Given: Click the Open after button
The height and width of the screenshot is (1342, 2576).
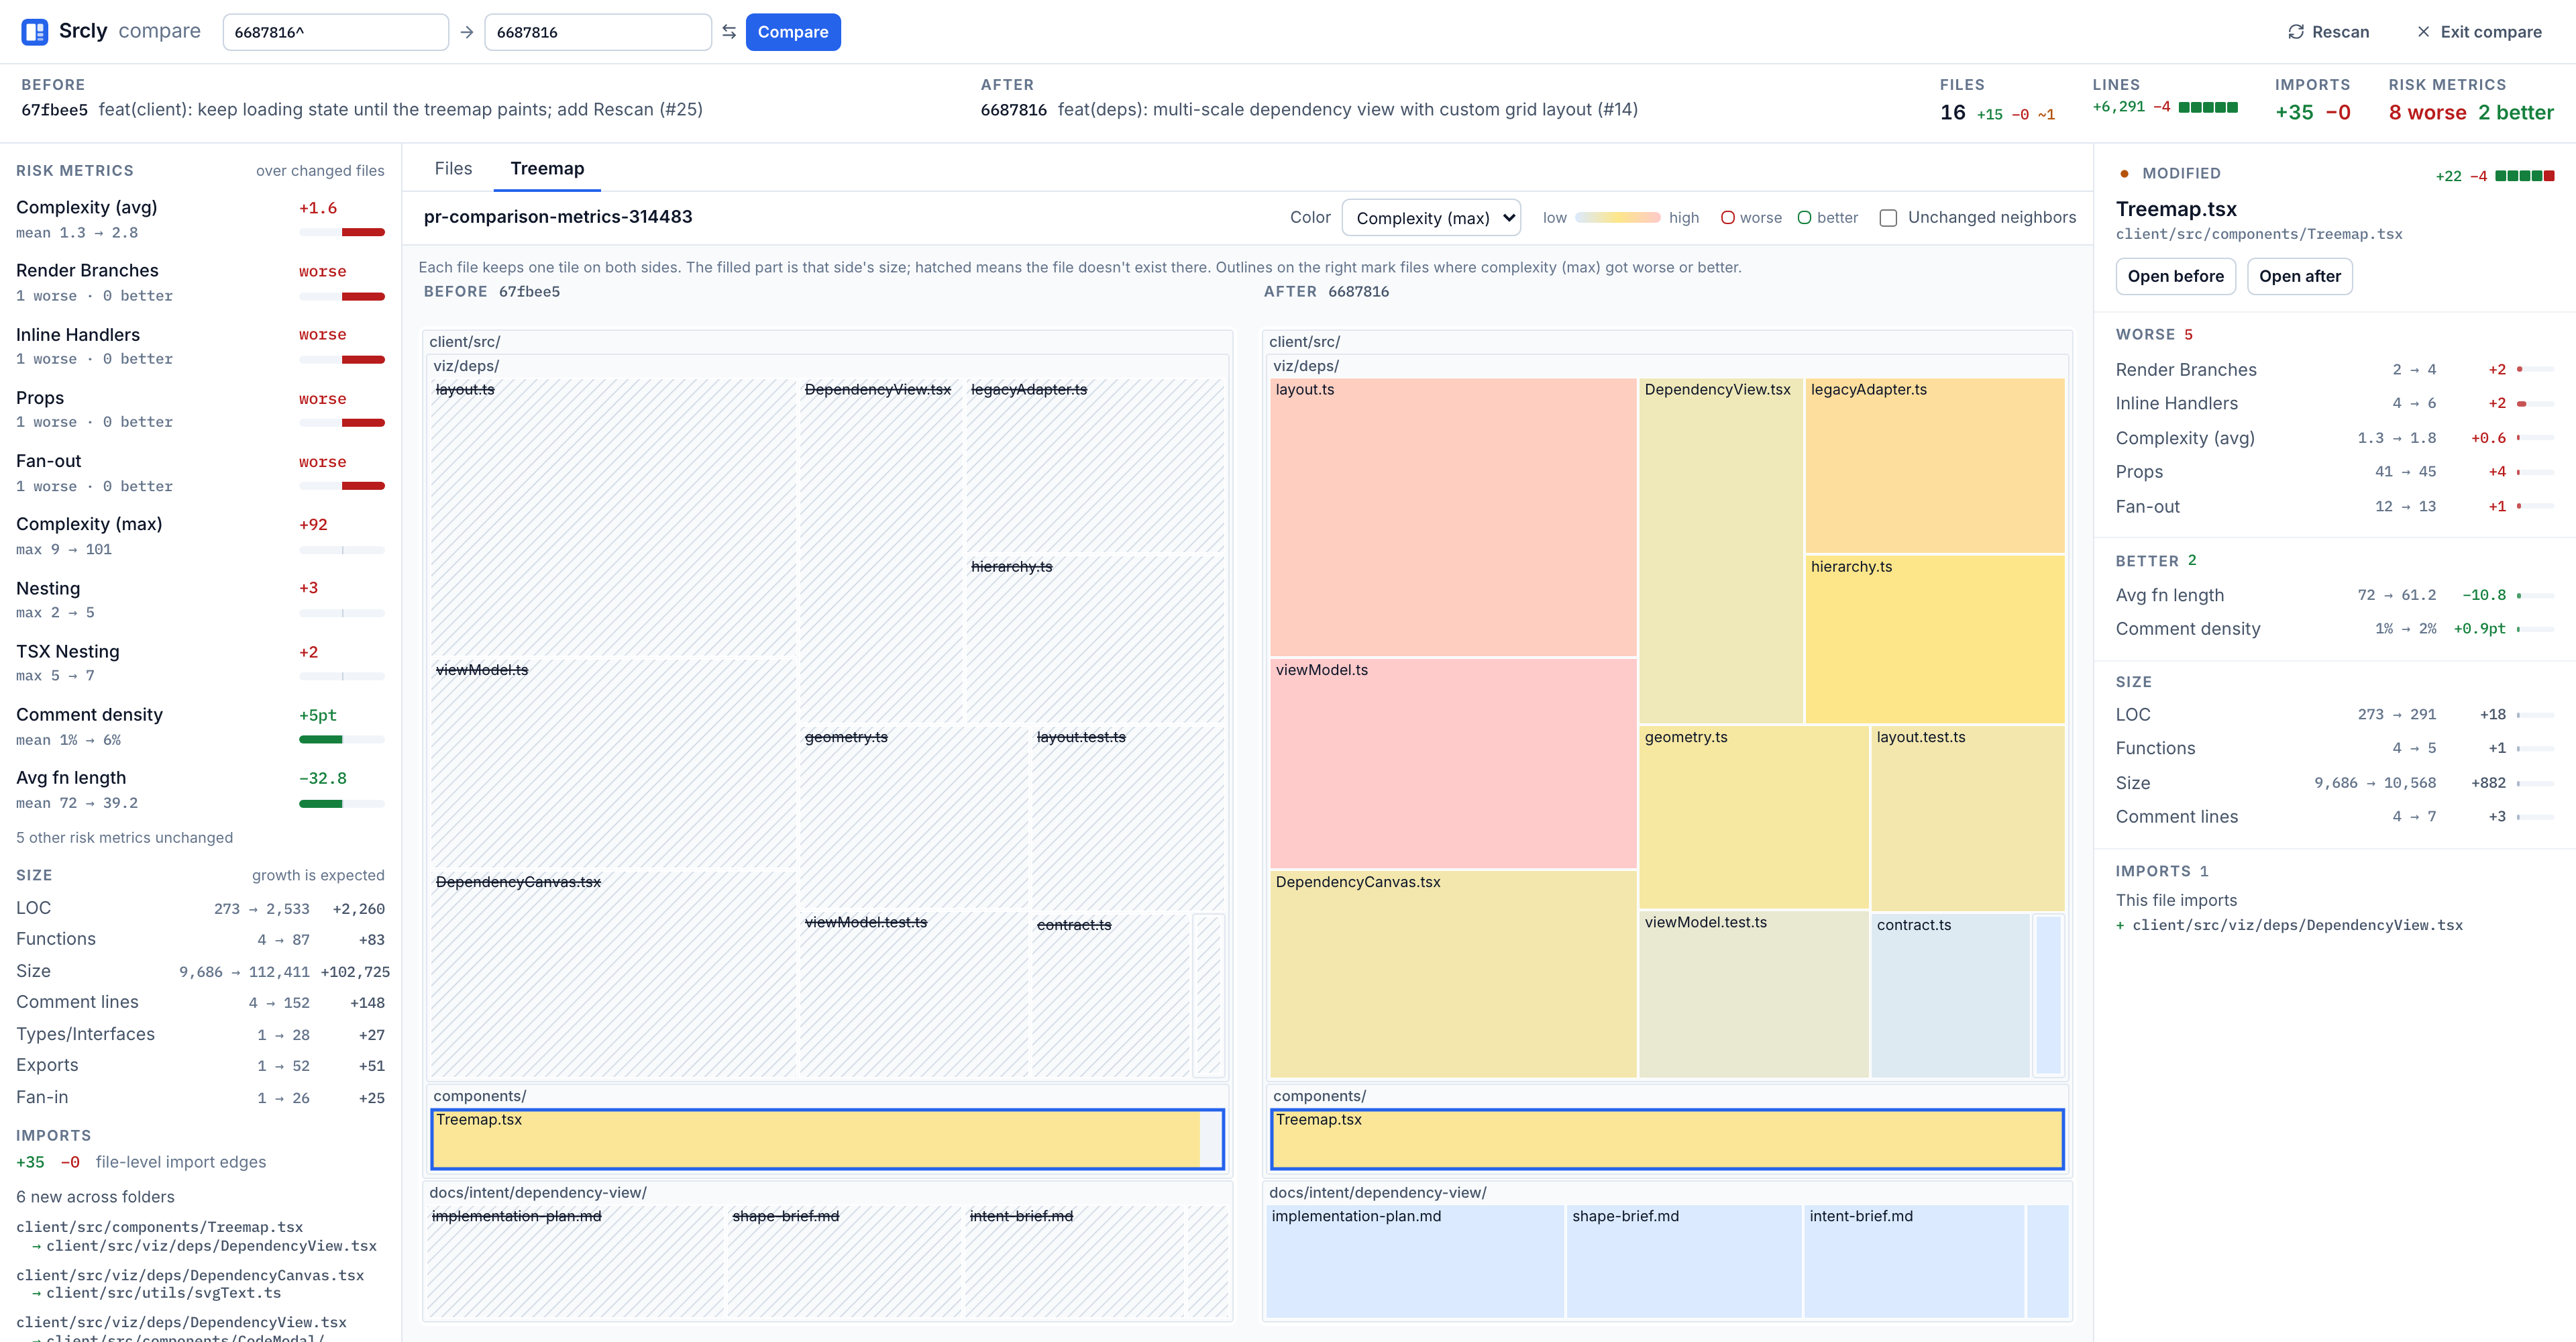Looking at the screenshot, I should (2299, 276).
